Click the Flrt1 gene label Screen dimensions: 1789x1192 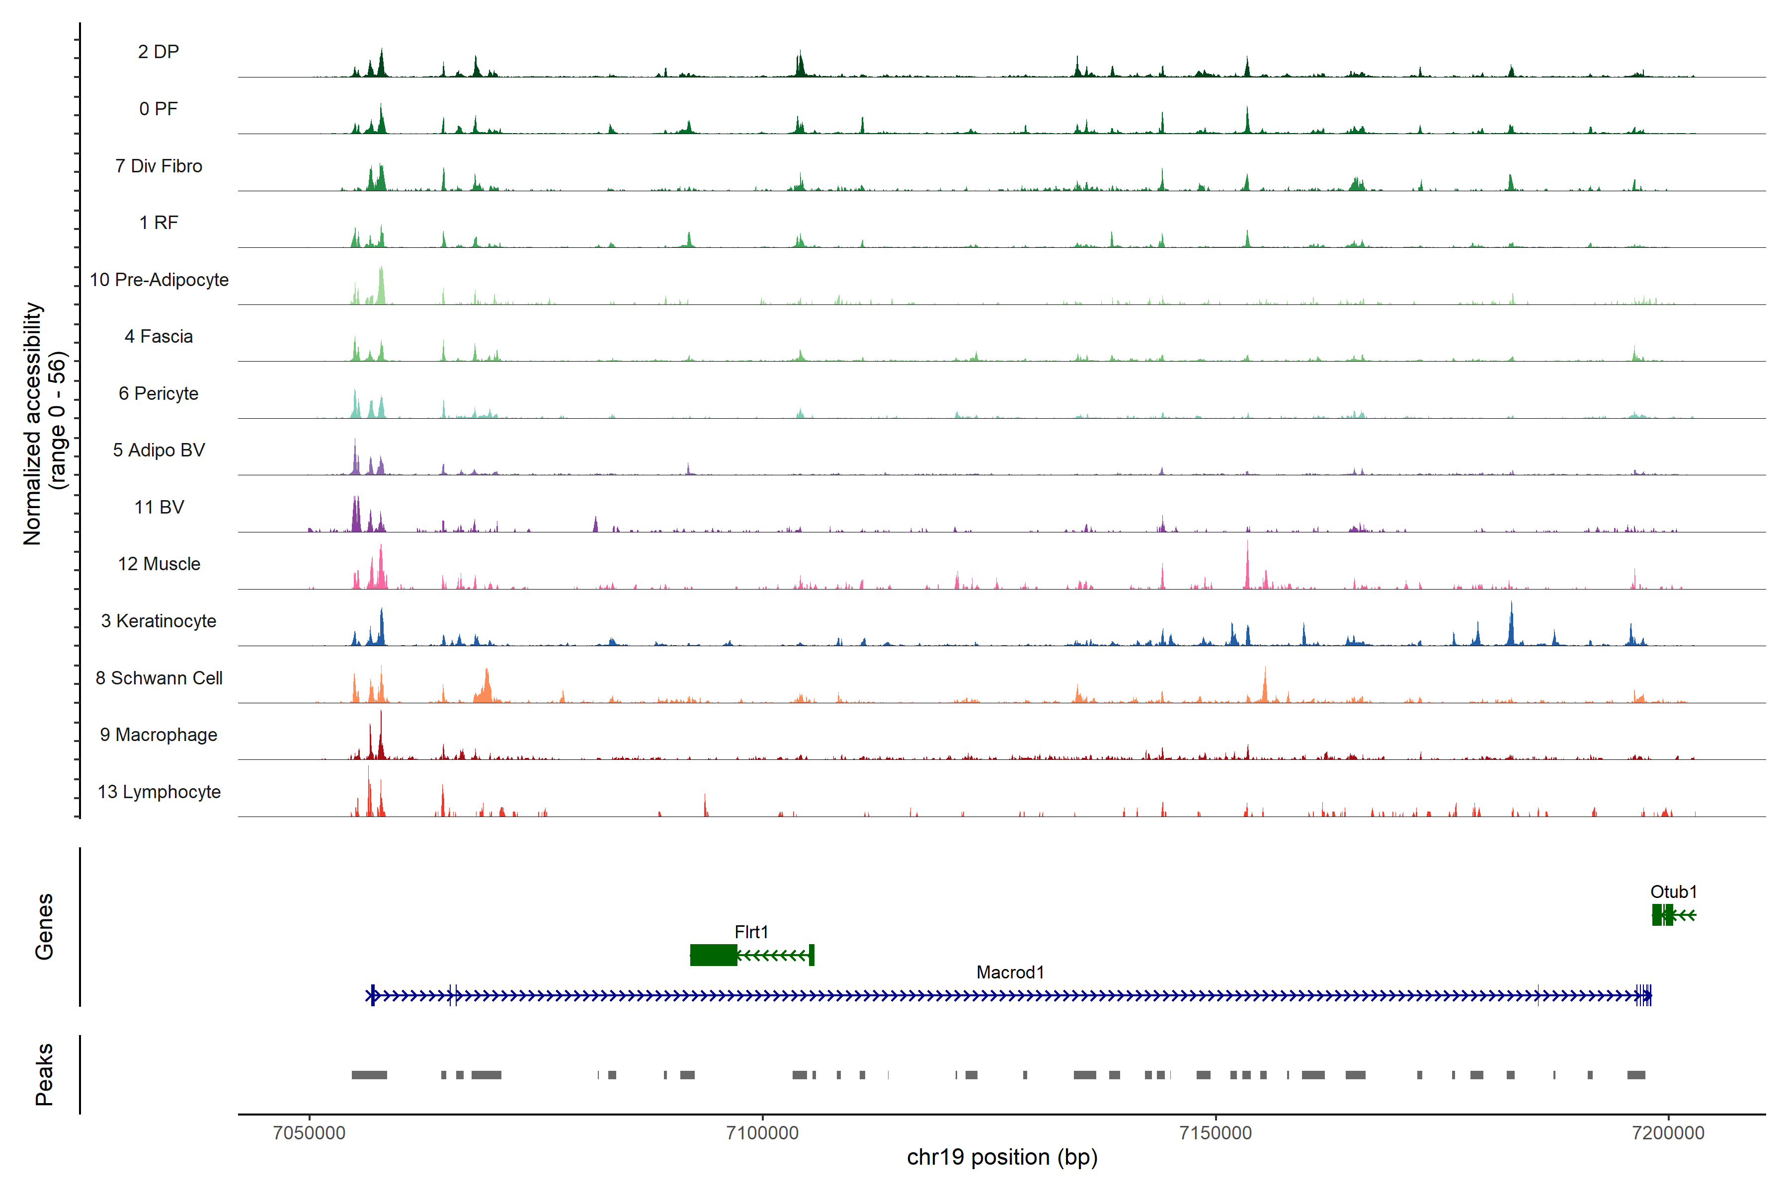click(751, 931)
